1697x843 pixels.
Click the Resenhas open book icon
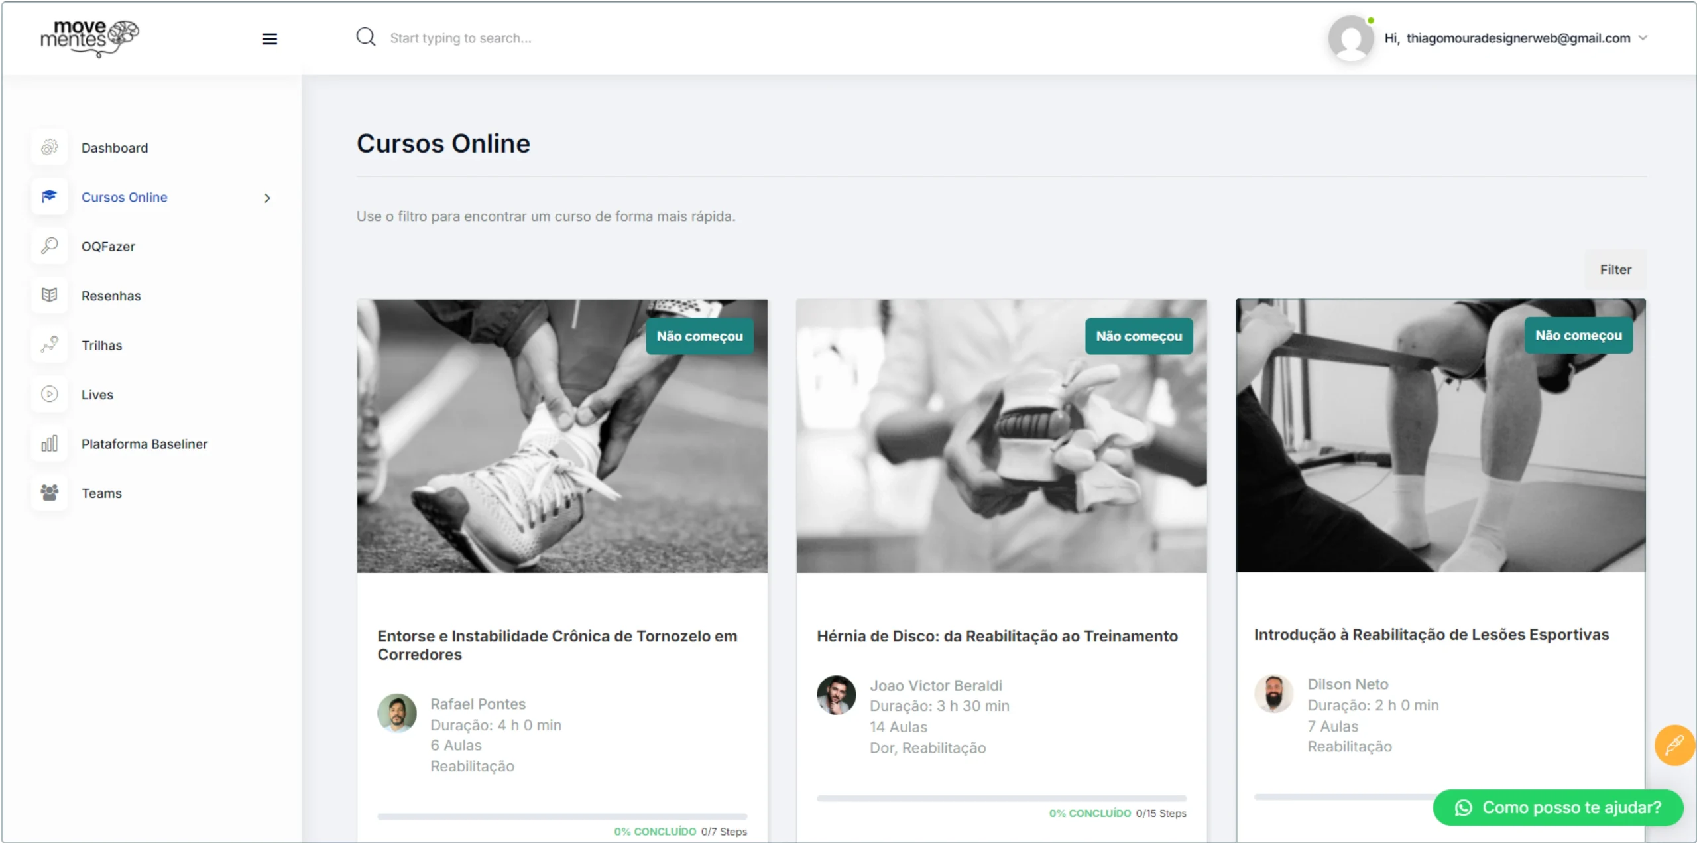(50, 295)
